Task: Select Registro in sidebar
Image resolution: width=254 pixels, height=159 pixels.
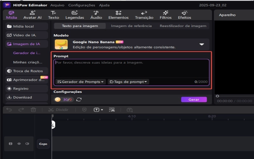Action: [27, 89]
